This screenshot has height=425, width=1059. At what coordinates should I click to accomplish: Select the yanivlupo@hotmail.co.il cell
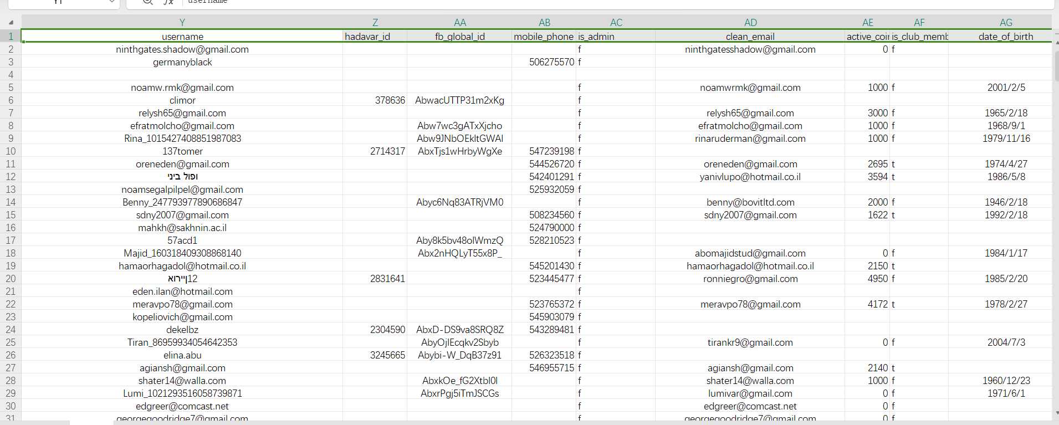[x=750, y=177]
